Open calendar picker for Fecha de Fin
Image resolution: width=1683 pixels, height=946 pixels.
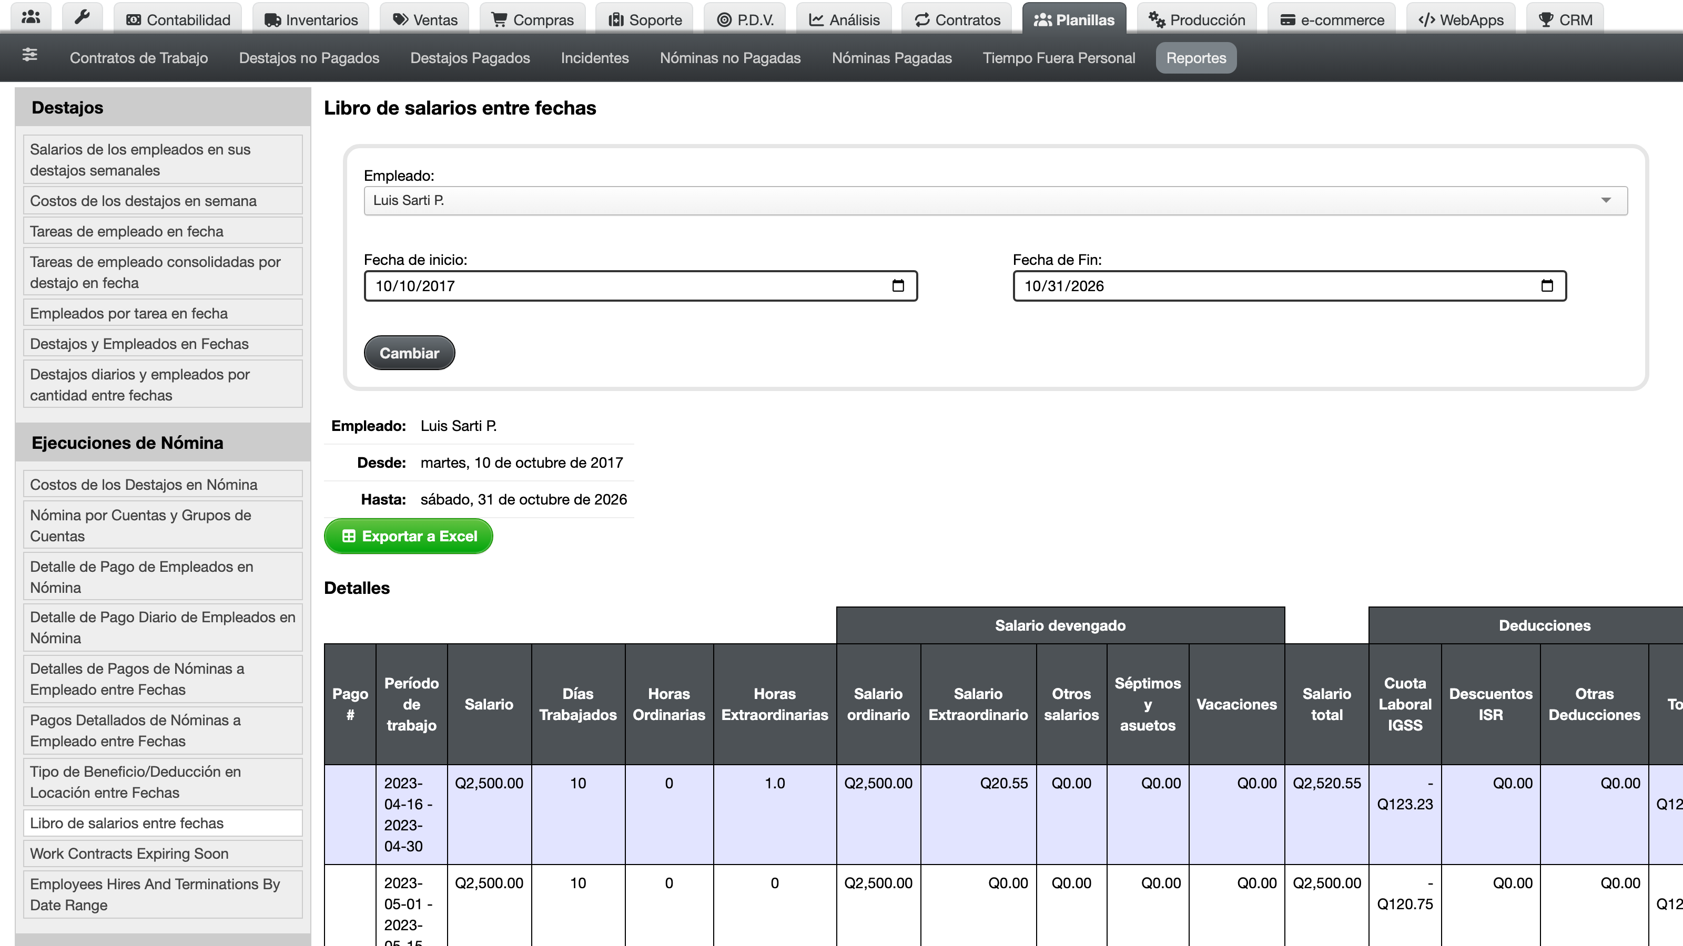1547,285
